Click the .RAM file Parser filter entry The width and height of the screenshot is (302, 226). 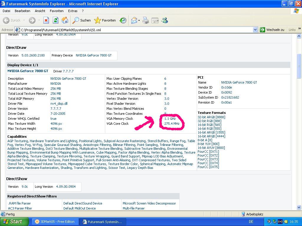(19, 203)
